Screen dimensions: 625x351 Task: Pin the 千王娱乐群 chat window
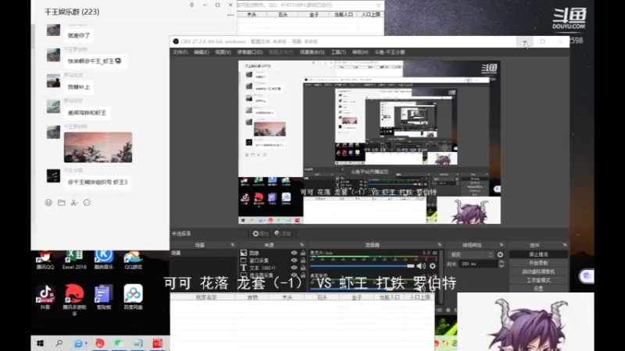[x=191, y=5]
